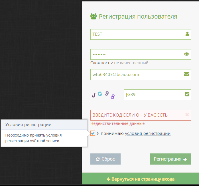The height and width of the screenshot is (186, 199).
Task: Click the envelope icon in the email field
Action: pos(187,74)
